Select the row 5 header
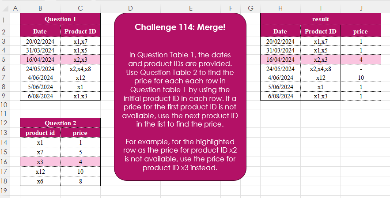This screenshot has width=390, height=198. [x=4, y=60]
